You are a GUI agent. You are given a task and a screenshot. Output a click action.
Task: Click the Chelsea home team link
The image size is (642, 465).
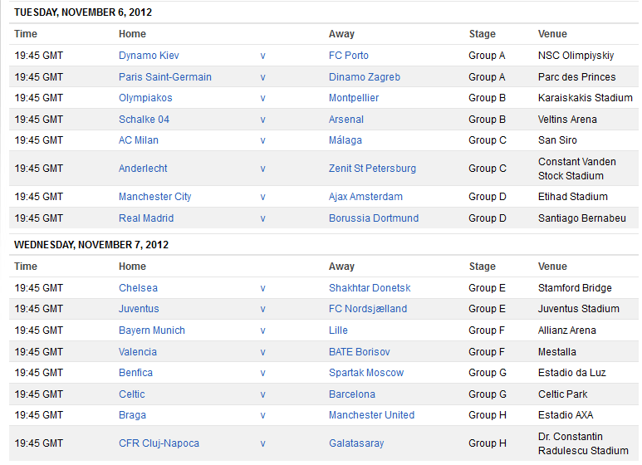[x=138, y=288]
